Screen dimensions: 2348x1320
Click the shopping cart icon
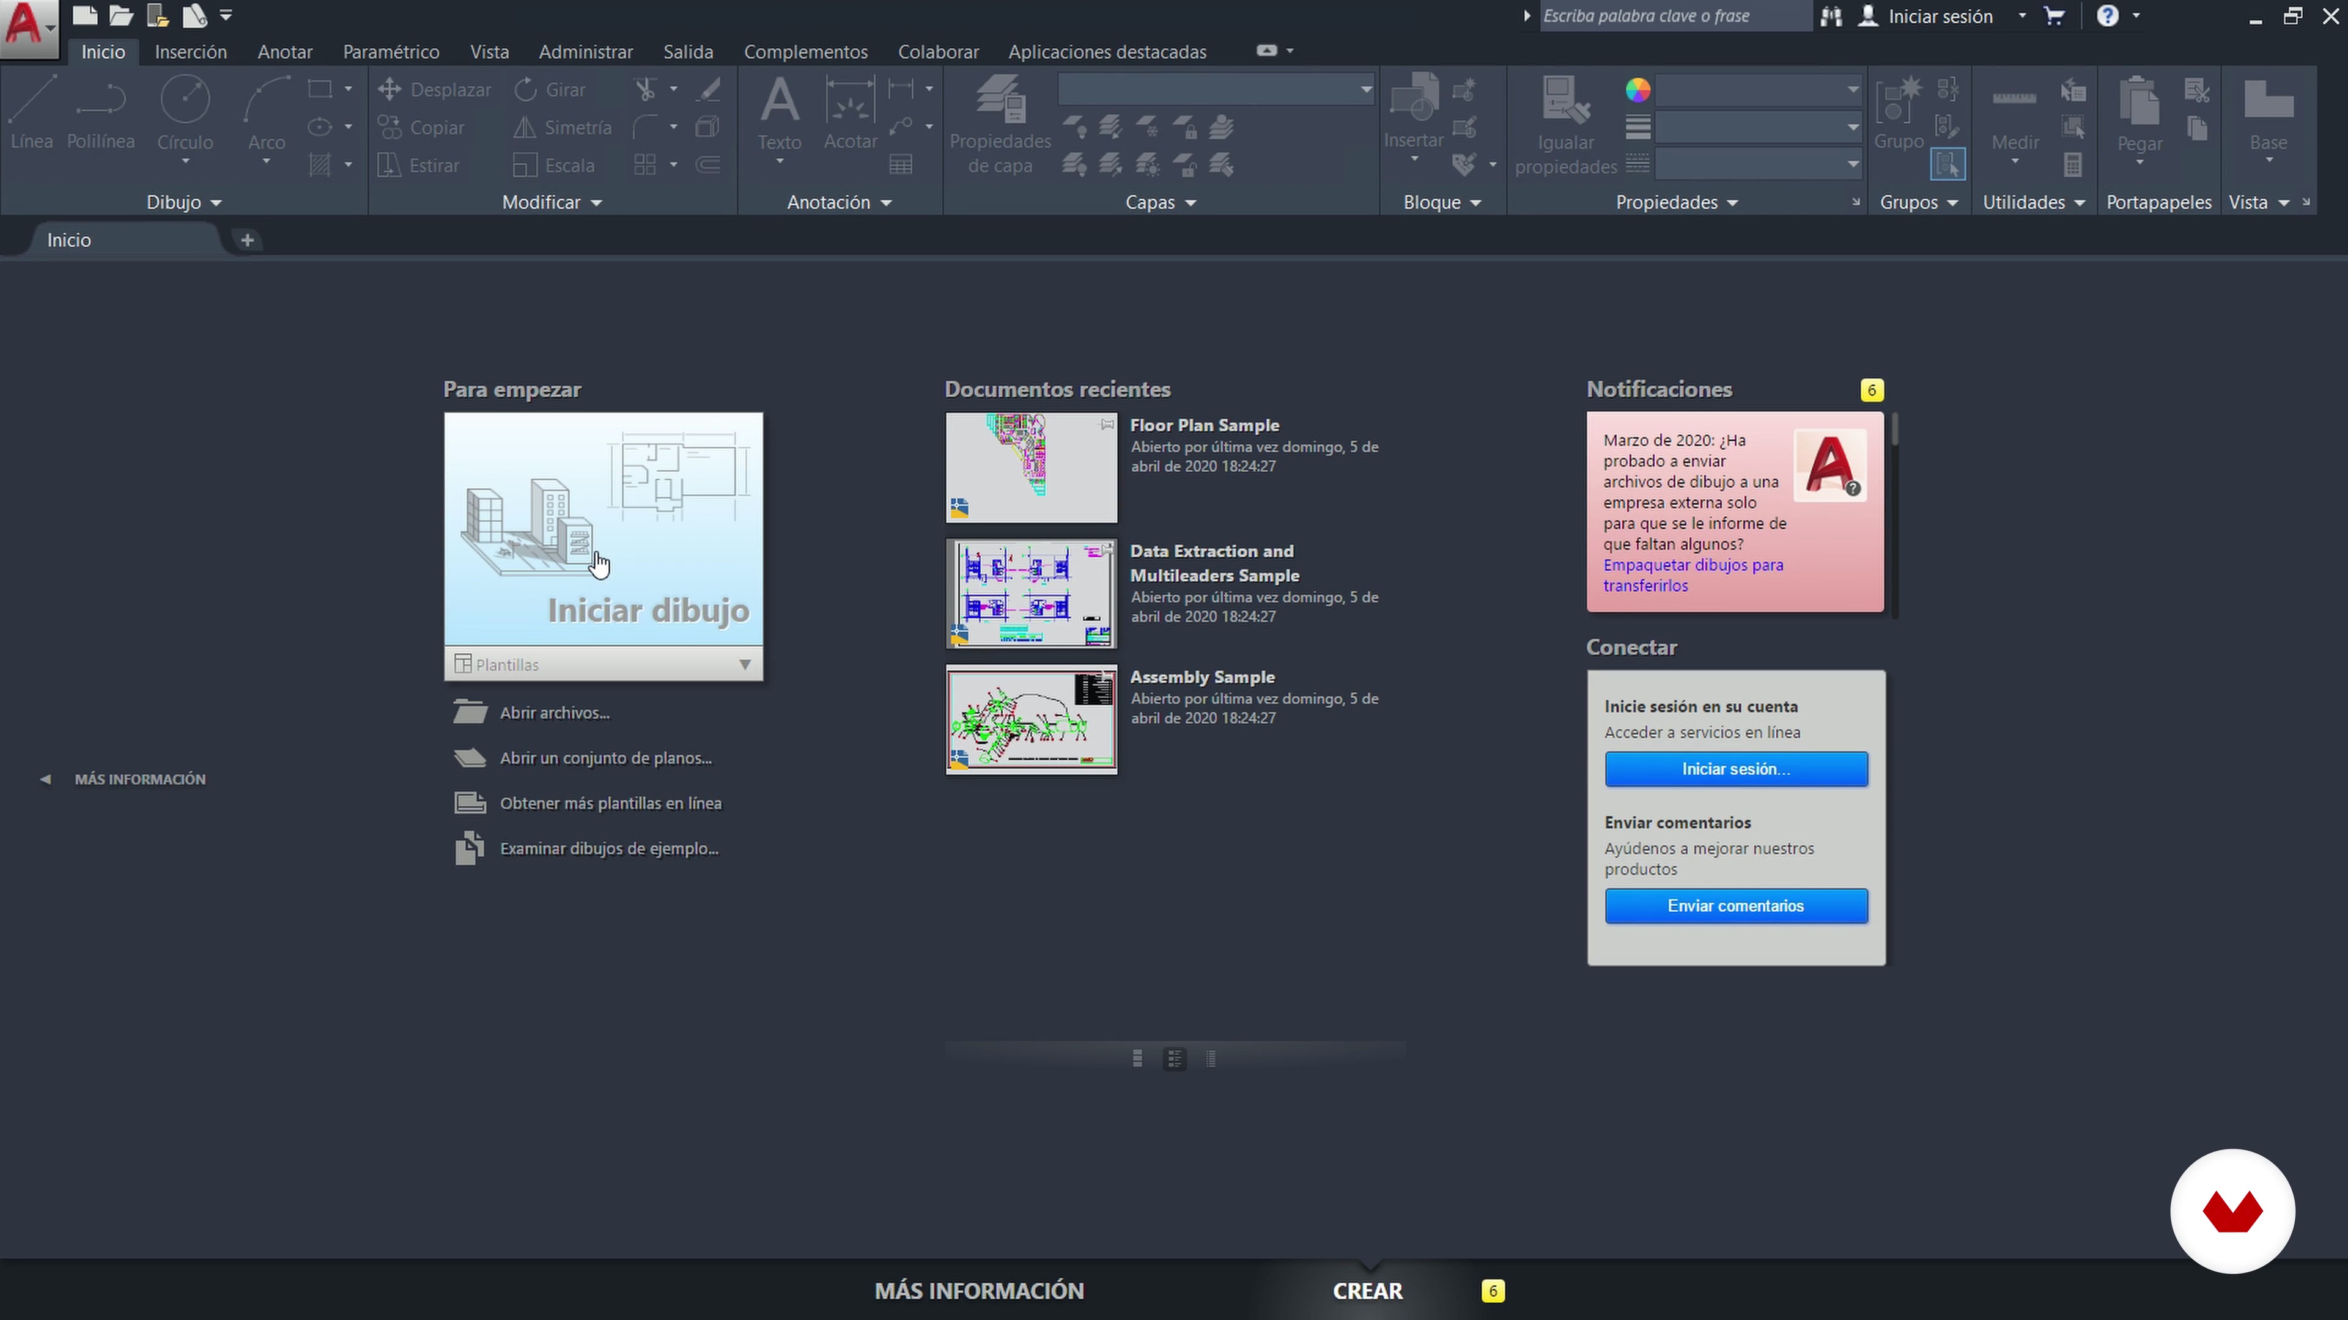coord(2054,15)
